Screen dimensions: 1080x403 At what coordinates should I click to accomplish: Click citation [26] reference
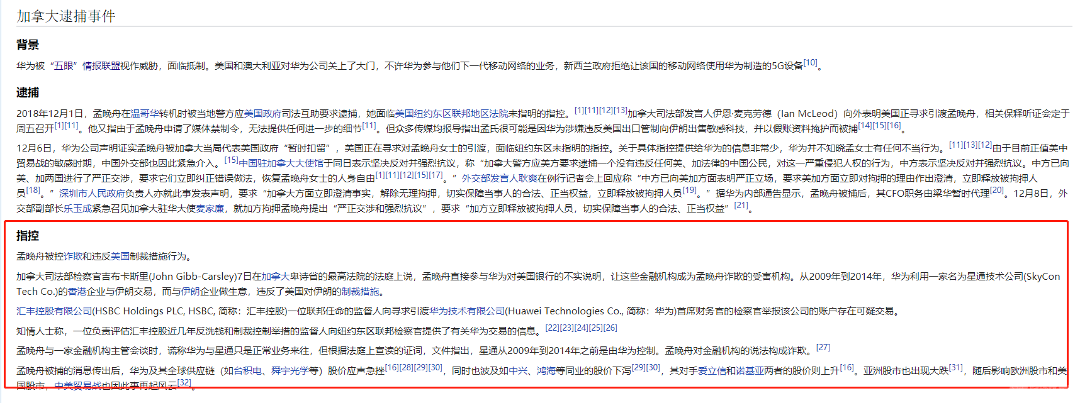(x=610, y=328)
